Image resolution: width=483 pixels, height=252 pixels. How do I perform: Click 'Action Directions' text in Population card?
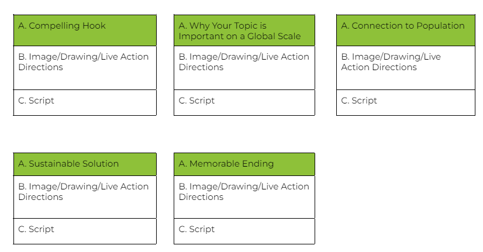379,67
